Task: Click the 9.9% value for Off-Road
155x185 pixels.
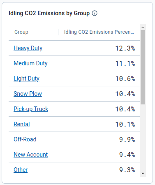Action: click(x=127, y=140)
